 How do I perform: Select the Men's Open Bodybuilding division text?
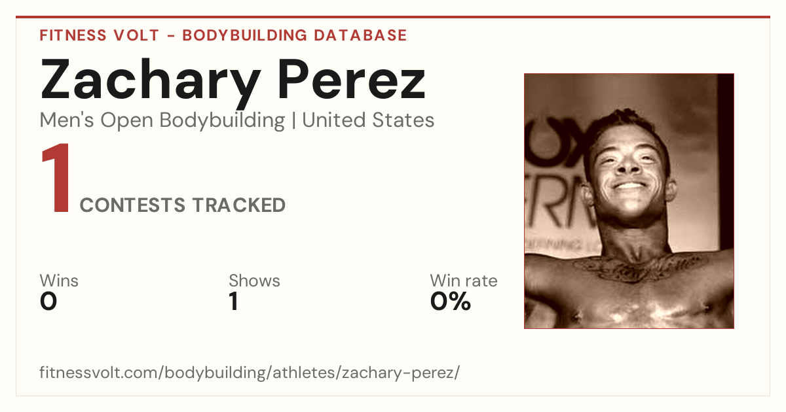click(162, 120)
